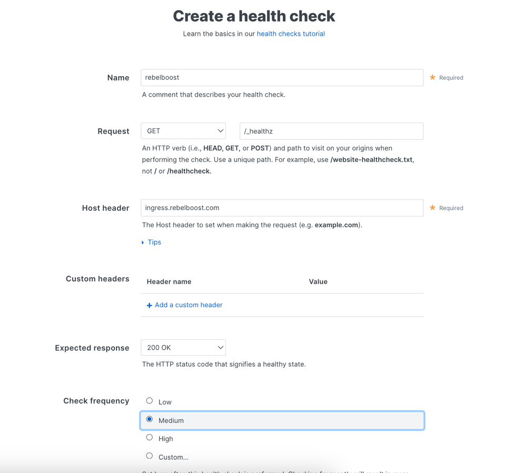Viewport: 516px width, 473px height.
Task: Click the Add a custom header link
Action: click(188, 305)
